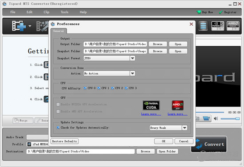Click the NVIDIA acceleration toolbar icon

coord(217,26)
